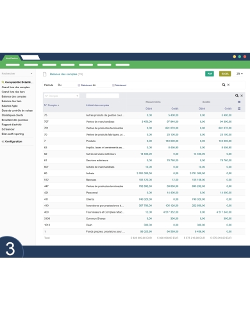Viewport: 250px width, 311px height.
Task: Export the balance with the PDF button
Action: pyautogui.click(x=210, y=74)
